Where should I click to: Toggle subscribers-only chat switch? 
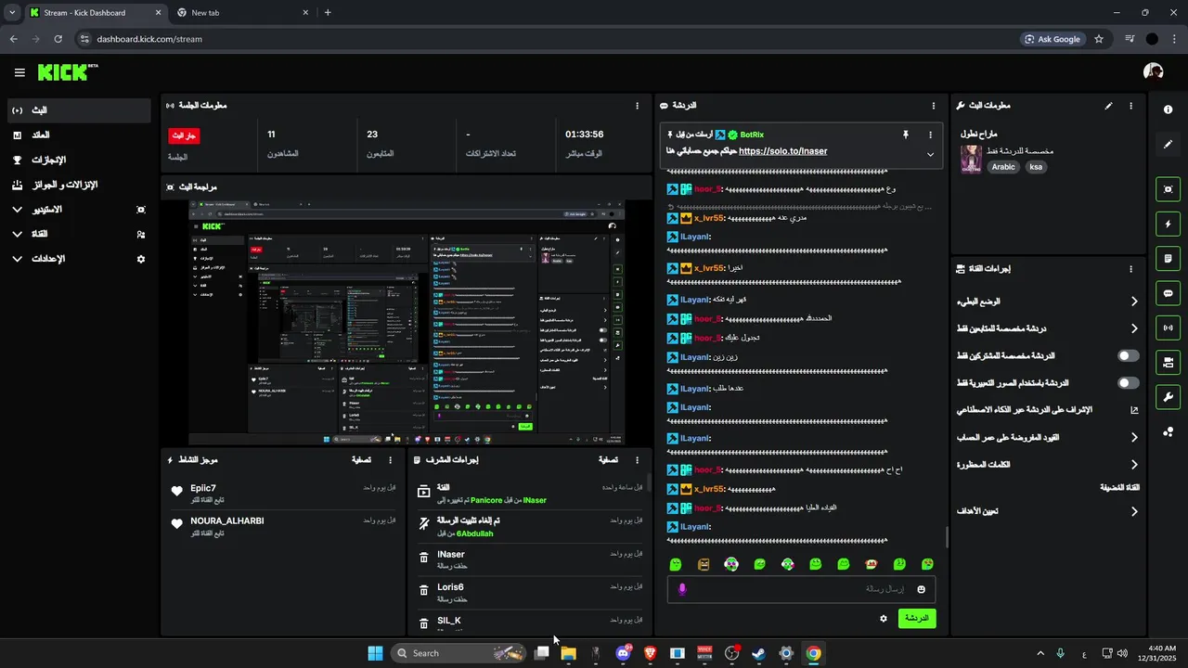(1129, 355)
